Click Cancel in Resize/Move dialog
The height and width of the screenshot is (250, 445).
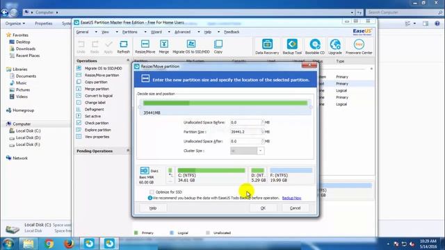(295, 208)
